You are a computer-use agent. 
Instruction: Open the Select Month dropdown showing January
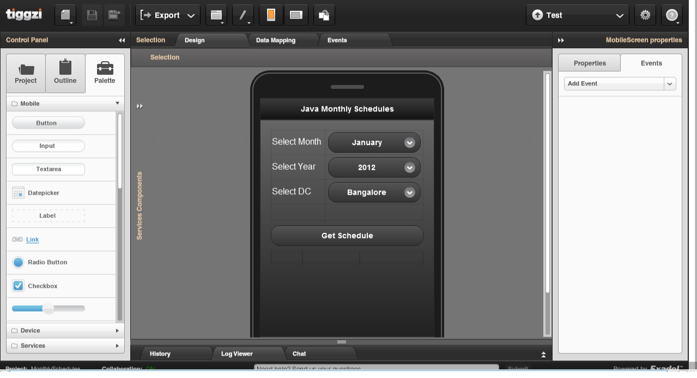click(x=374, y=142)
